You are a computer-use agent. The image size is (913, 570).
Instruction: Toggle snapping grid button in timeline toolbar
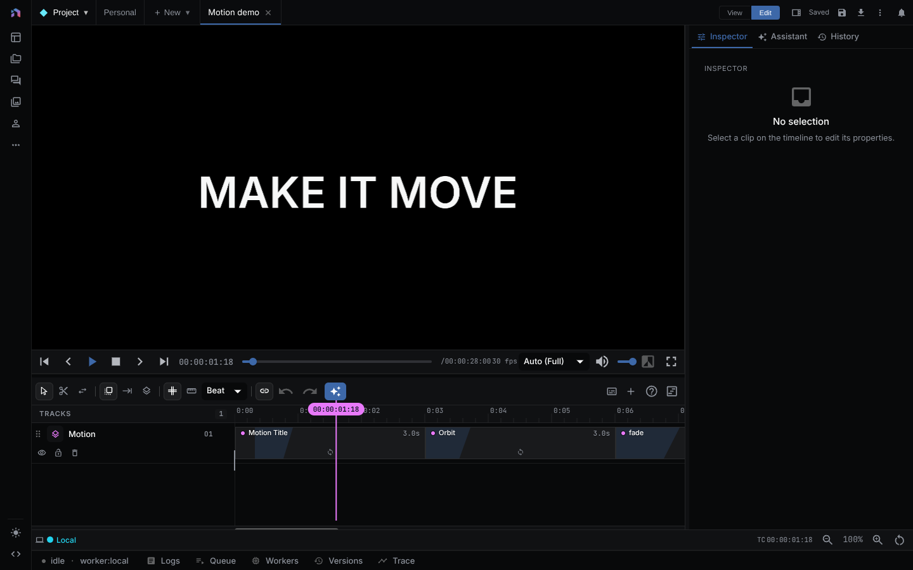(x=172, y=391)
